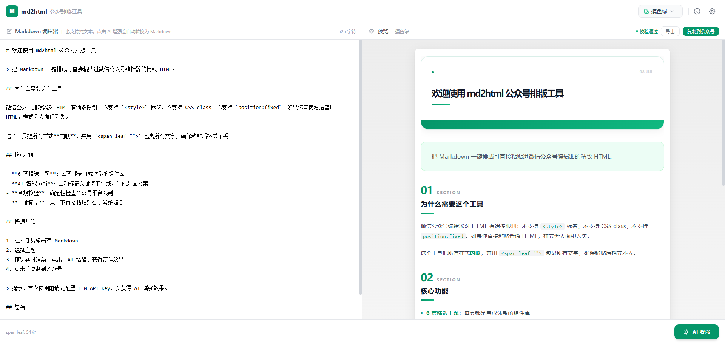The image size is (725, 344).
Task: Copy output with the 复制到公众号 button
Action: [700, 31]
